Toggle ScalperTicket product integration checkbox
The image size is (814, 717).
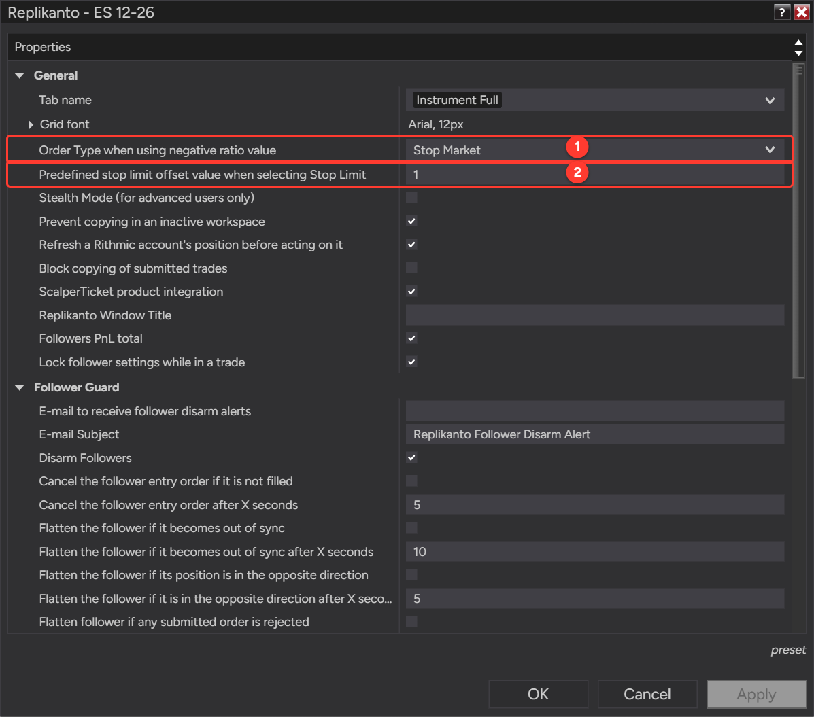[x=411, y=292]
